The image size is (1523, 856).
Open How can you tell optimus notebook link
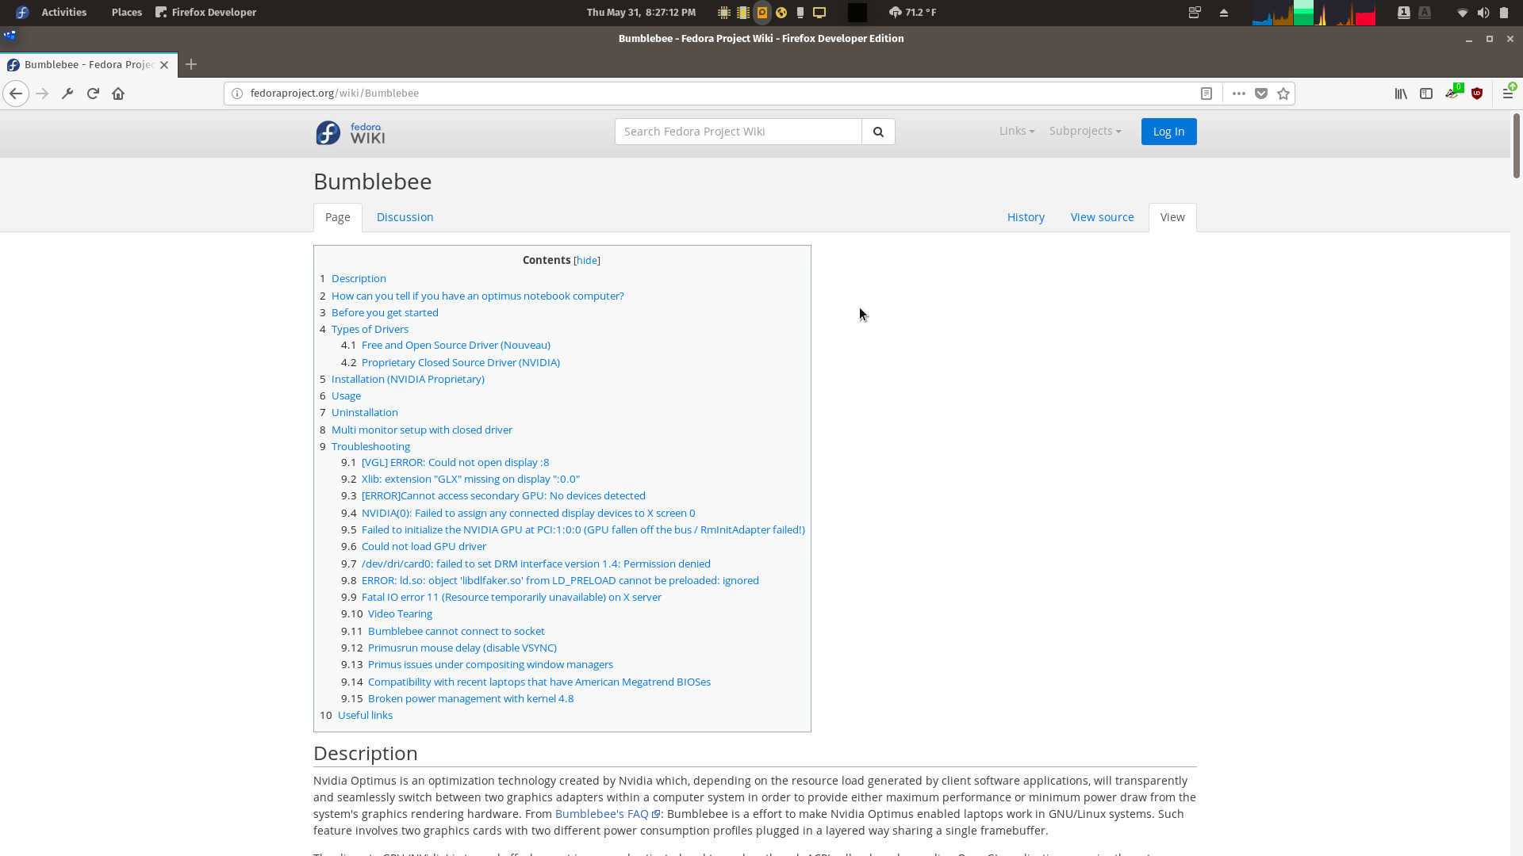coord(478,296)
